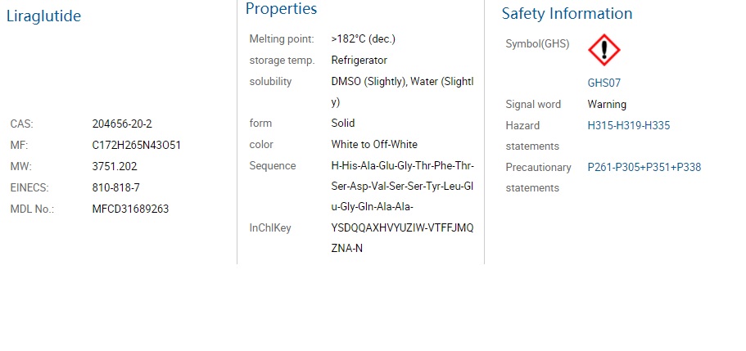
Task: Click the Properties section heading
Action: [x=281, y=8]
